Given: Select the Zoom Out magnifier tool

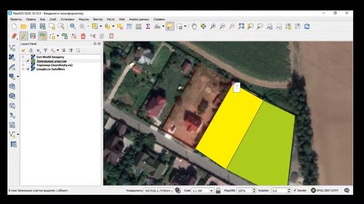Looking at the screenshot, I should tap(222, 27).
